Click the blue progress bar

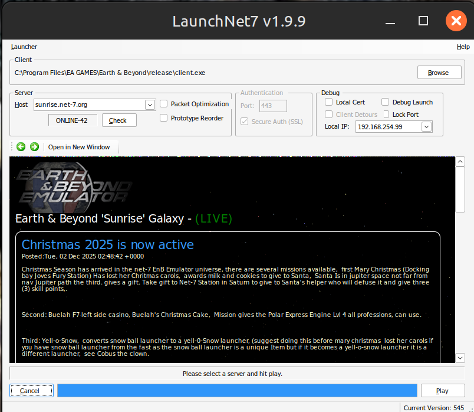coord(238,391)
